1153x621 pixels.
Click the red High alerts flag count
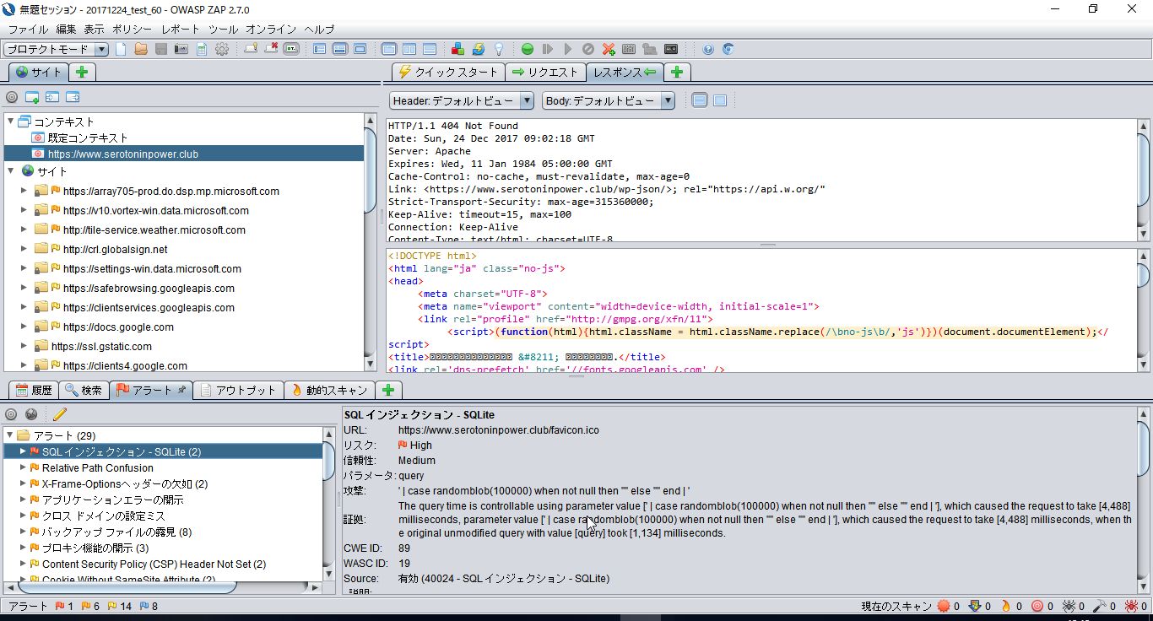64,606
